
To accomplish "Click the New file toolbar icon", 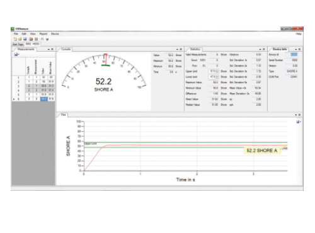I will (x=15, y=39).
